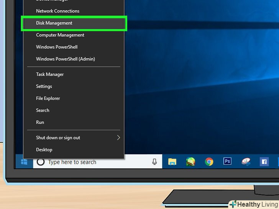Click Desktop menu entry
The image size is (279, 209).
(x=44, y=150)
